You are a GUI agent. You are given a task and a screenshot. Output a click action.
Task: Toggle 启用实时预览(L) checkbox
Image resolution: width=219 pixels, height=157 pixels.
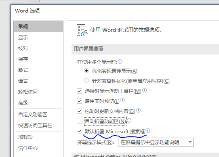79,101
